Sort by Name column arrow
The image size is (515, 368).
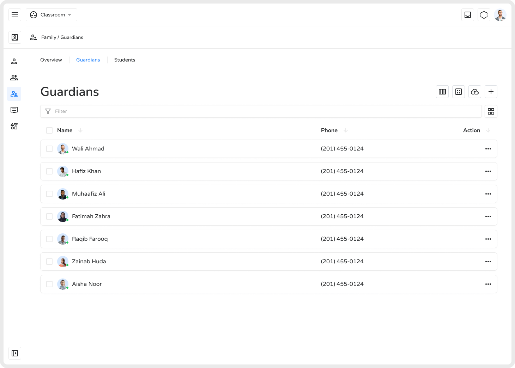click(x=80, y=130)
